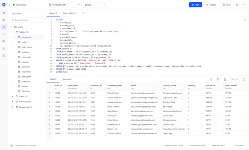The image size is (249, 150).
Task: Click the customers table icon
Action: (19, 37)
